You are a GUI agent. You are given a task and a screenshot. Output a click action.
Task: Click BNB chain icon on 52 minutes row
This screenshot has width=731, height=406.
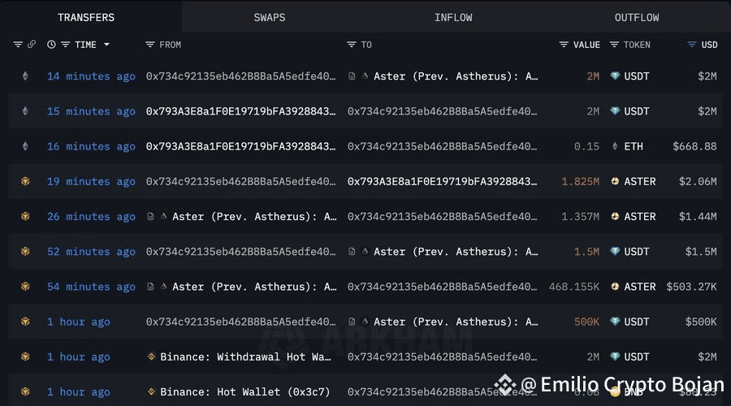(x=25, y=251)
